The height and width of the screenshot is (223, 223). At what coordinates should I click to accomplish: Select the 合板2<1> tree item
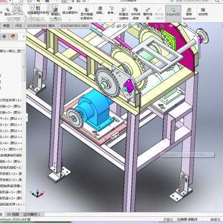11,180
